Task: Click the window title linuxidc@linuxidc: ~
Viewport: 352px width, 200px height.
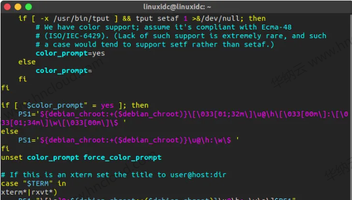Action: (177, 7)
